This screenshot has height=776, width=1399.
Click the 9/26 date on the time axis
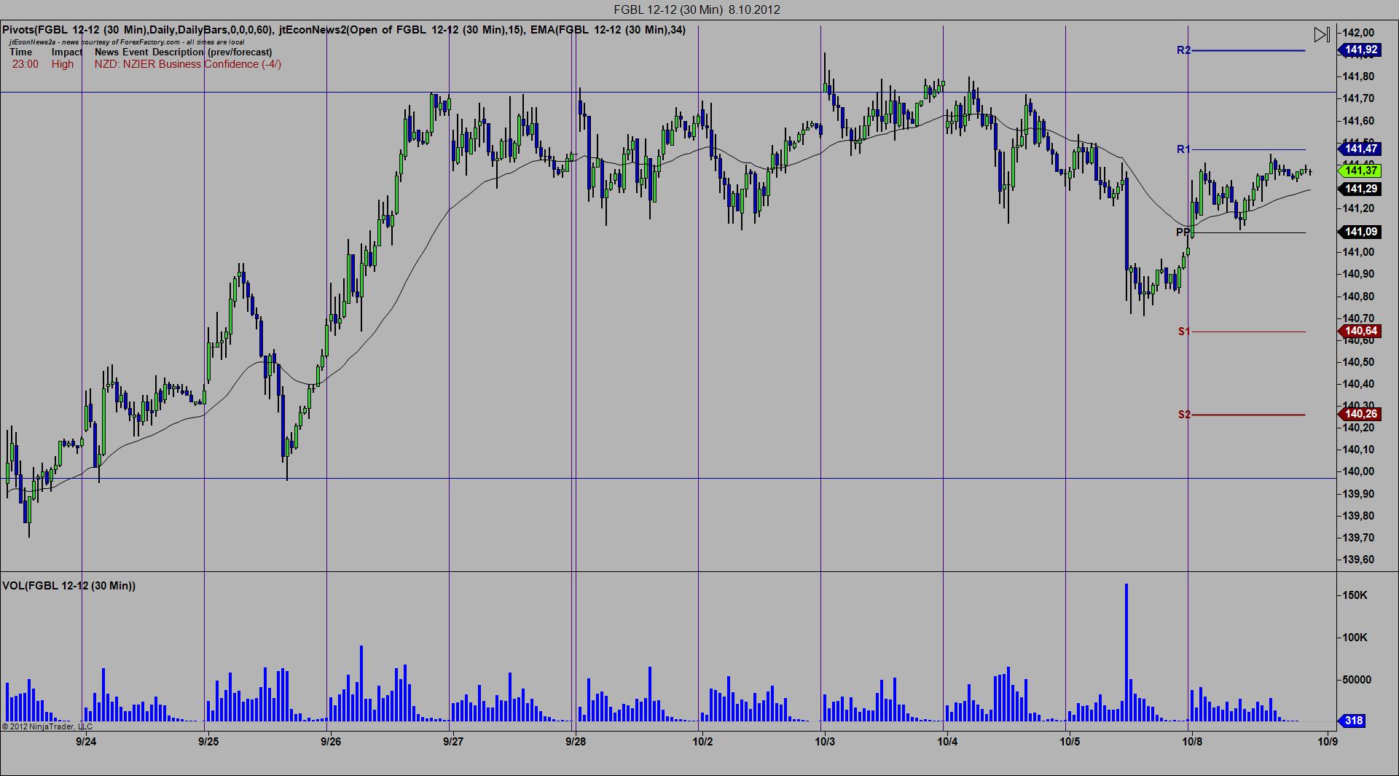331,742
